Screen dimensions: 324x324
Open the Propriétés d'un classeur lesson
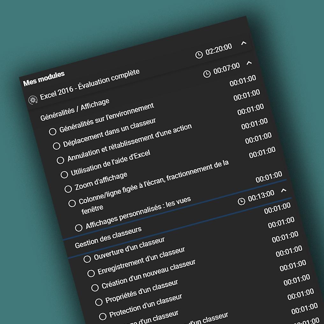[x=141, y=292]
